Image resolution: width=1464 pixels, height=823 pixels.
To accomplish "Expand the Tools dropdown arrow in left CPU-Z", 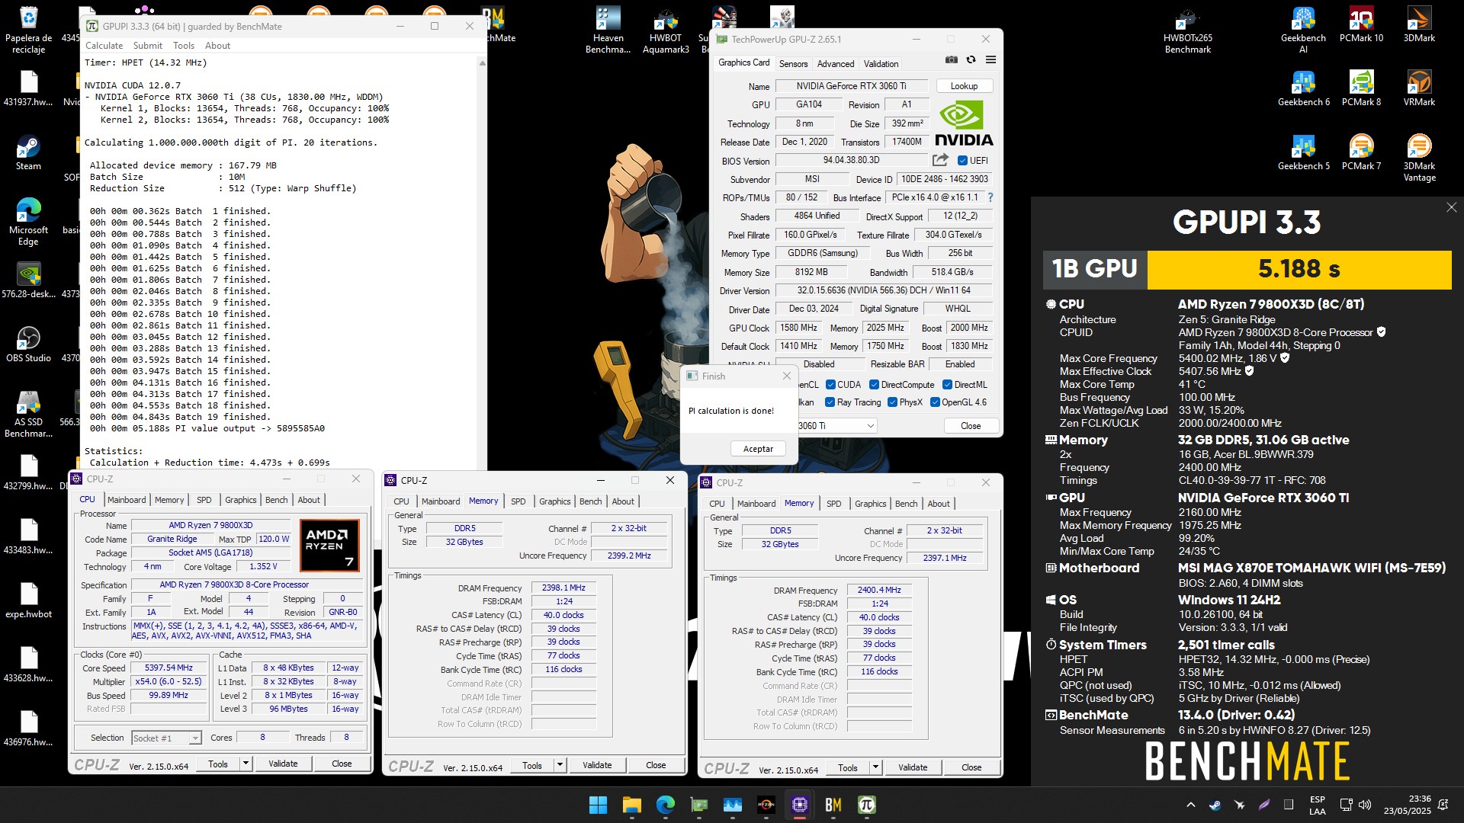I will click(x=246, y=764).
